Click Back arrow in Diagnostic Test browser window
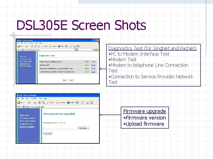213x159 pixels. click(x=18, y=47)
